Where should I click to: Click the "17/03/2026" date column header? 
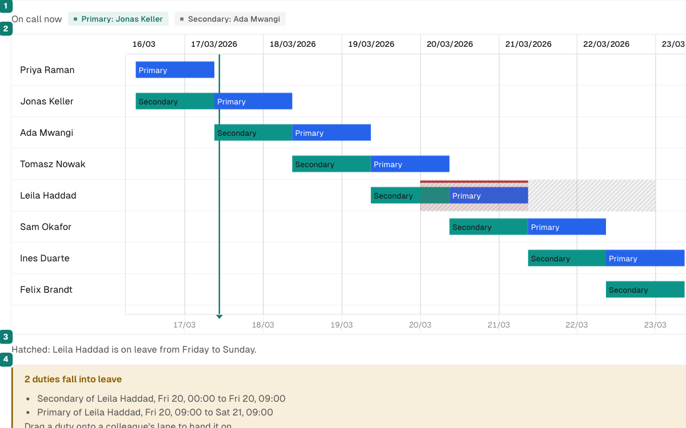tap(214, 44)
